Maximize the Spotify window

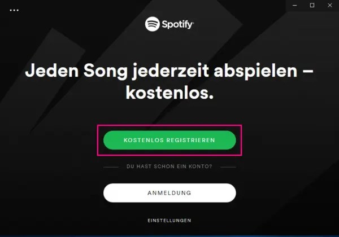tap(312, 5)
